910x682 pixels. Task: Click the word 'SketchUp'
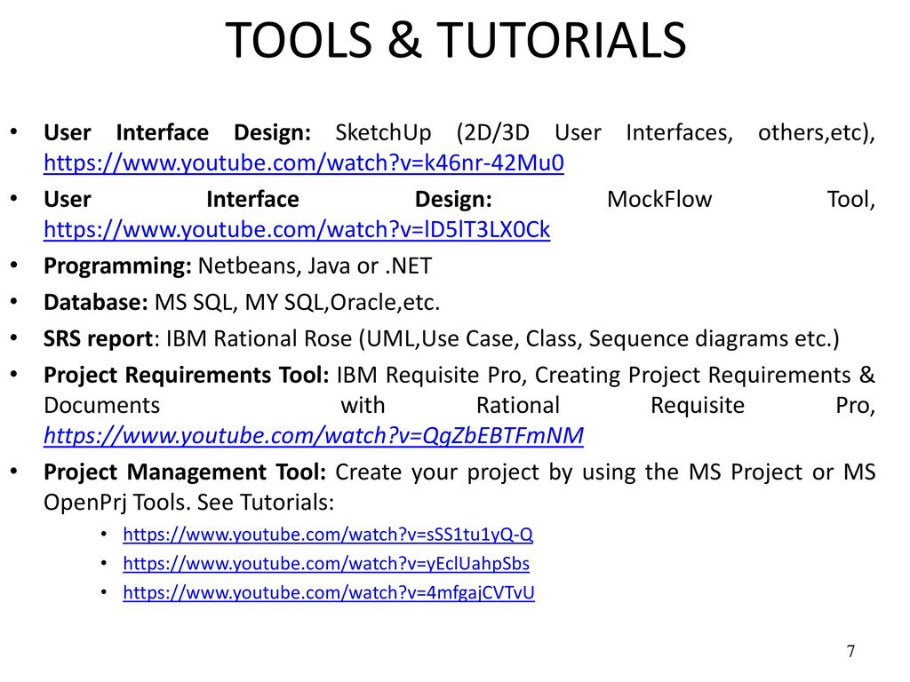pyautogui.click(x=383, y=133)
